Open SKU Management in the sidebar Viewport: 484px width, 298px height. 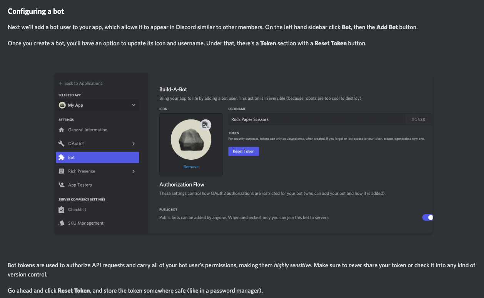tap(86, 223)
